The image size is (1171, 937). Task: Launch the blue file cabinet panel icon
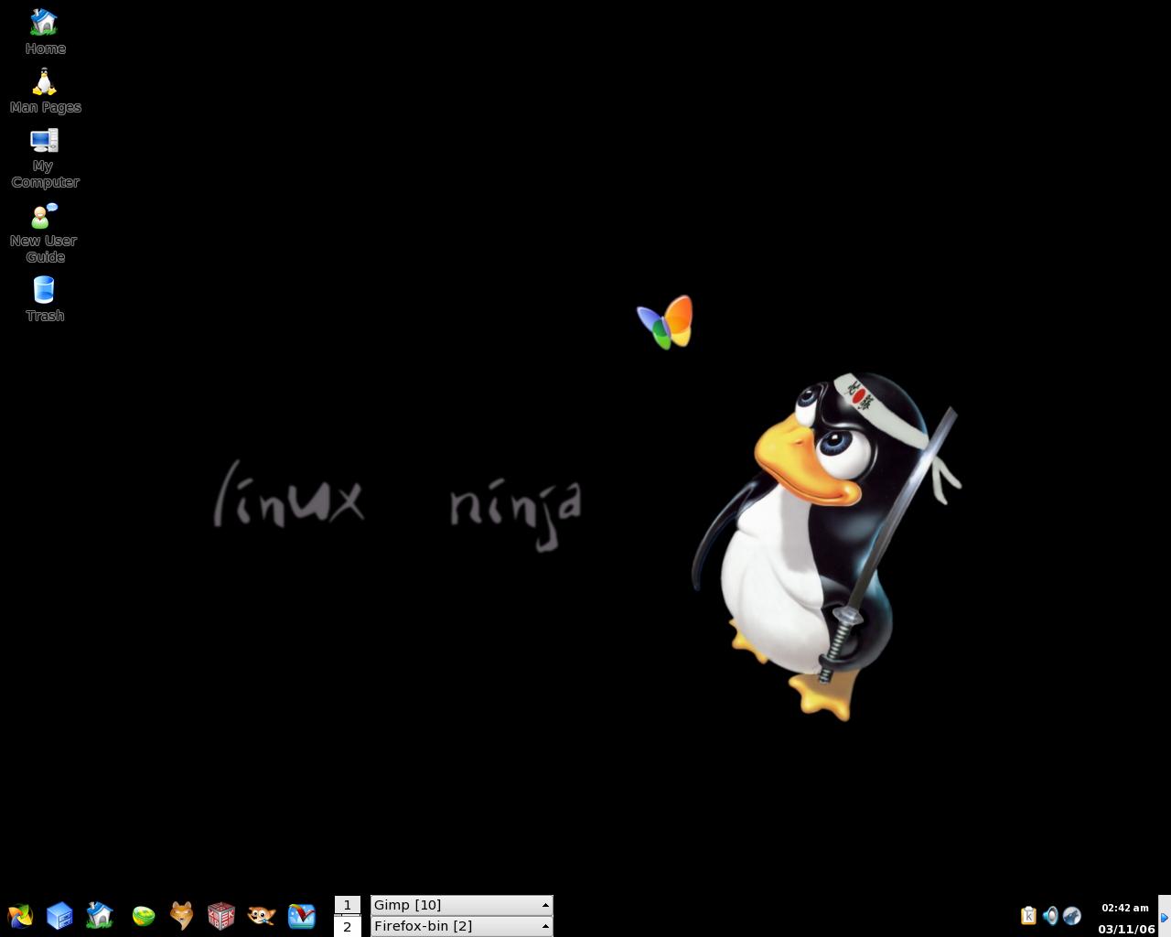coord(59,915)
